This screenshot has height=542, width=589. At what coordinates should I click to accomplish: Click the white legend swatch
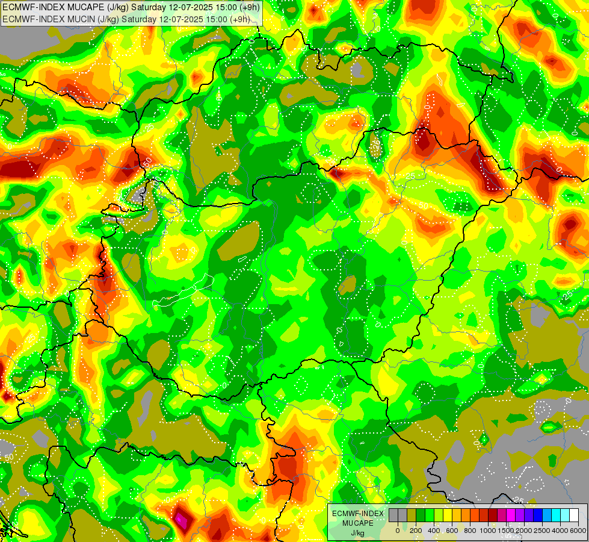tap(575, 516)
